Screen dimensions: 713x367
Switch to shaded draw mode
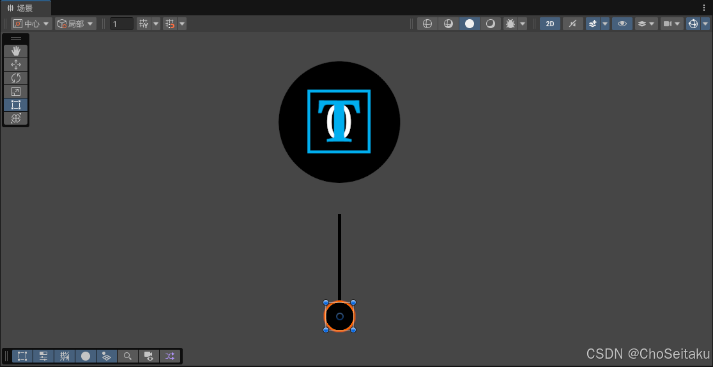[x=491, y=24]
